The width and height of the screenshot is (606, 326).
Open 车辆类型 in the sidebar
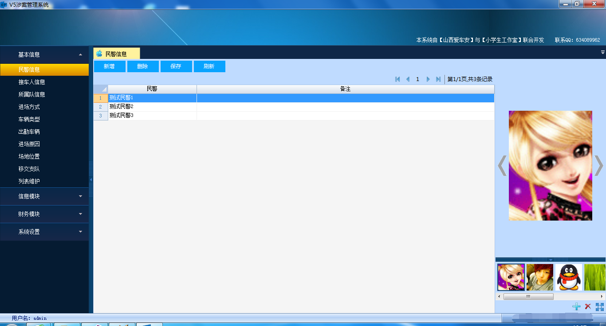[x=44, y=119]
